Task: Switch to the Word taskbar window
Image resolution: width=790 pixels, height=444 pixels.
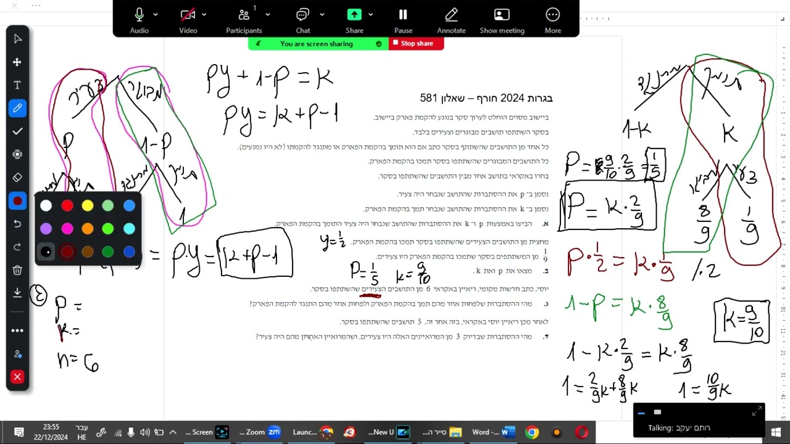Action: 494,432
